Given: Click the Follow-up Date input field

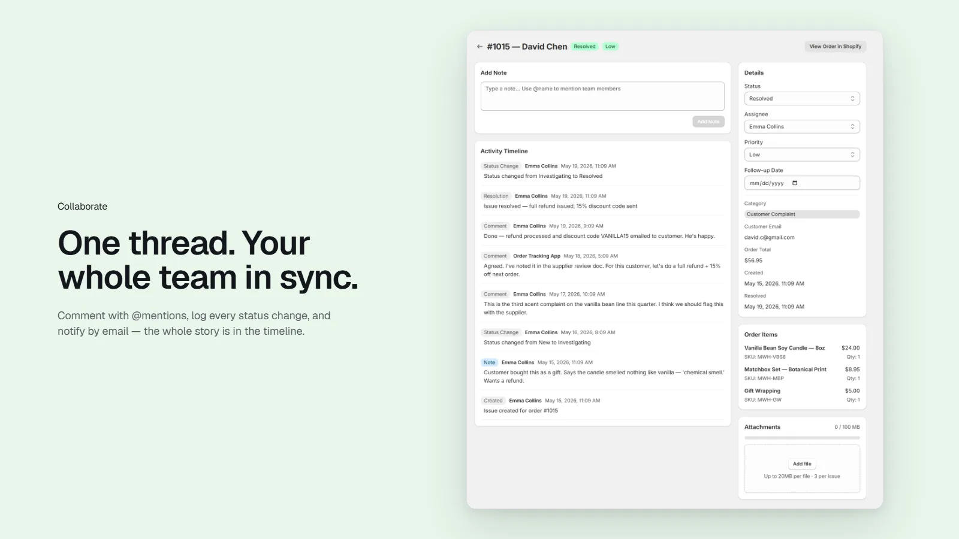Looking at the screenshot, I should [x=802, y=183].
